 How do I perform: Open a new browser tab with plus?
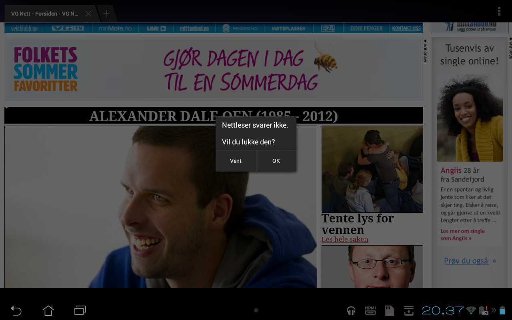(x=106, y=14)
